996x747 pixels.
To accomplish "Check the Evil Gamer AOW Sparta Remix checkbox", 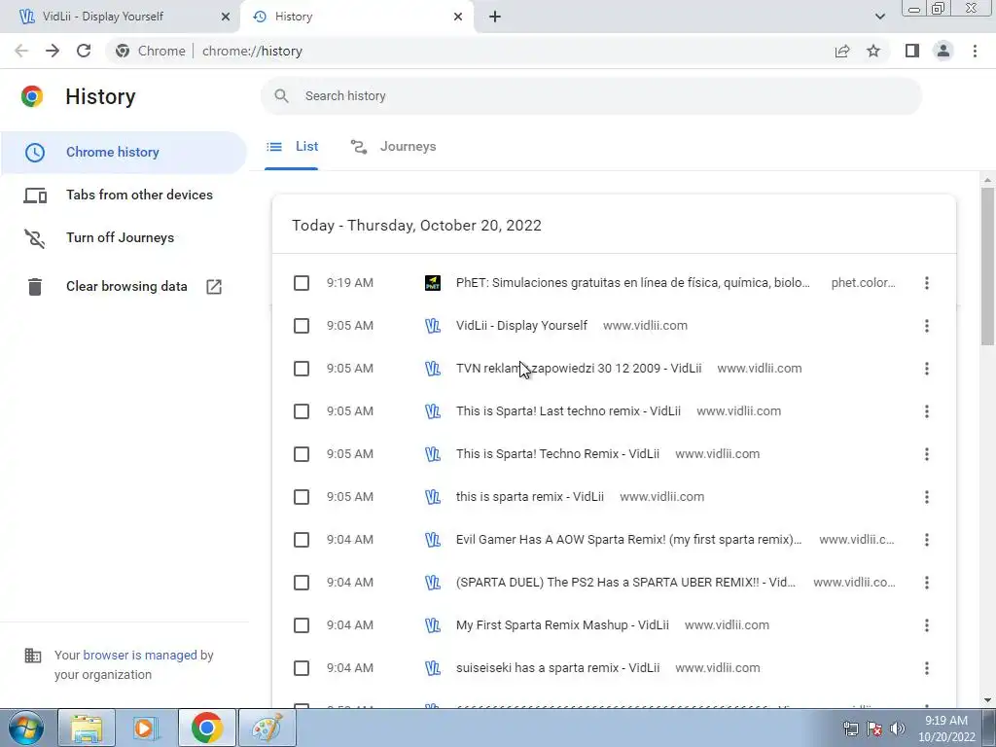I will pos(302,540).
